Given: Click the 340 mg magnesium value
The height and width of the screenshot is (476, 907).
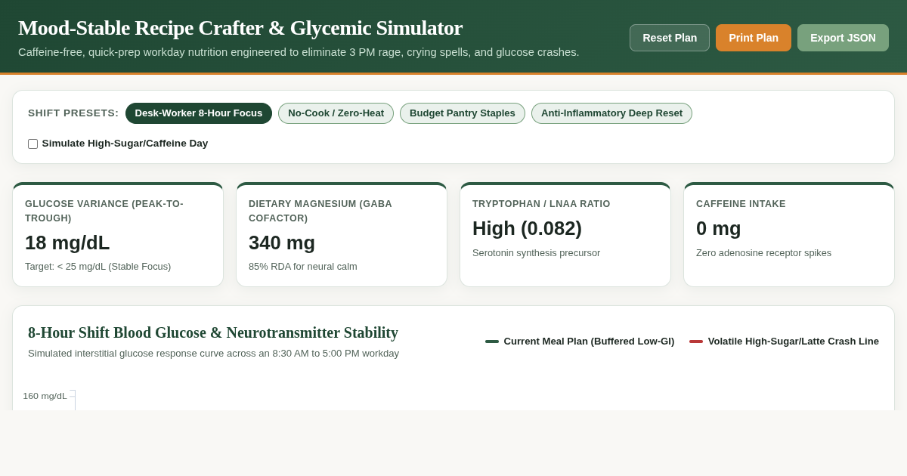Looking at the screenshot, I should (x=282, y=243).
